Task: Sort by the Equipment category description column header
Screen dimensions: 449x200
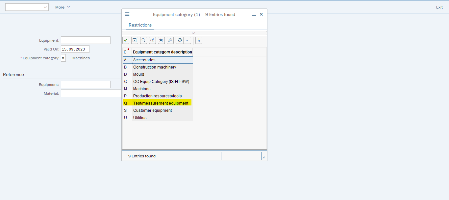Action: (x=162, y=52)
